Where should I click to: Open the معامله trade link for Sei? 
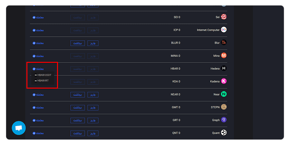click(x=38, y=17)
